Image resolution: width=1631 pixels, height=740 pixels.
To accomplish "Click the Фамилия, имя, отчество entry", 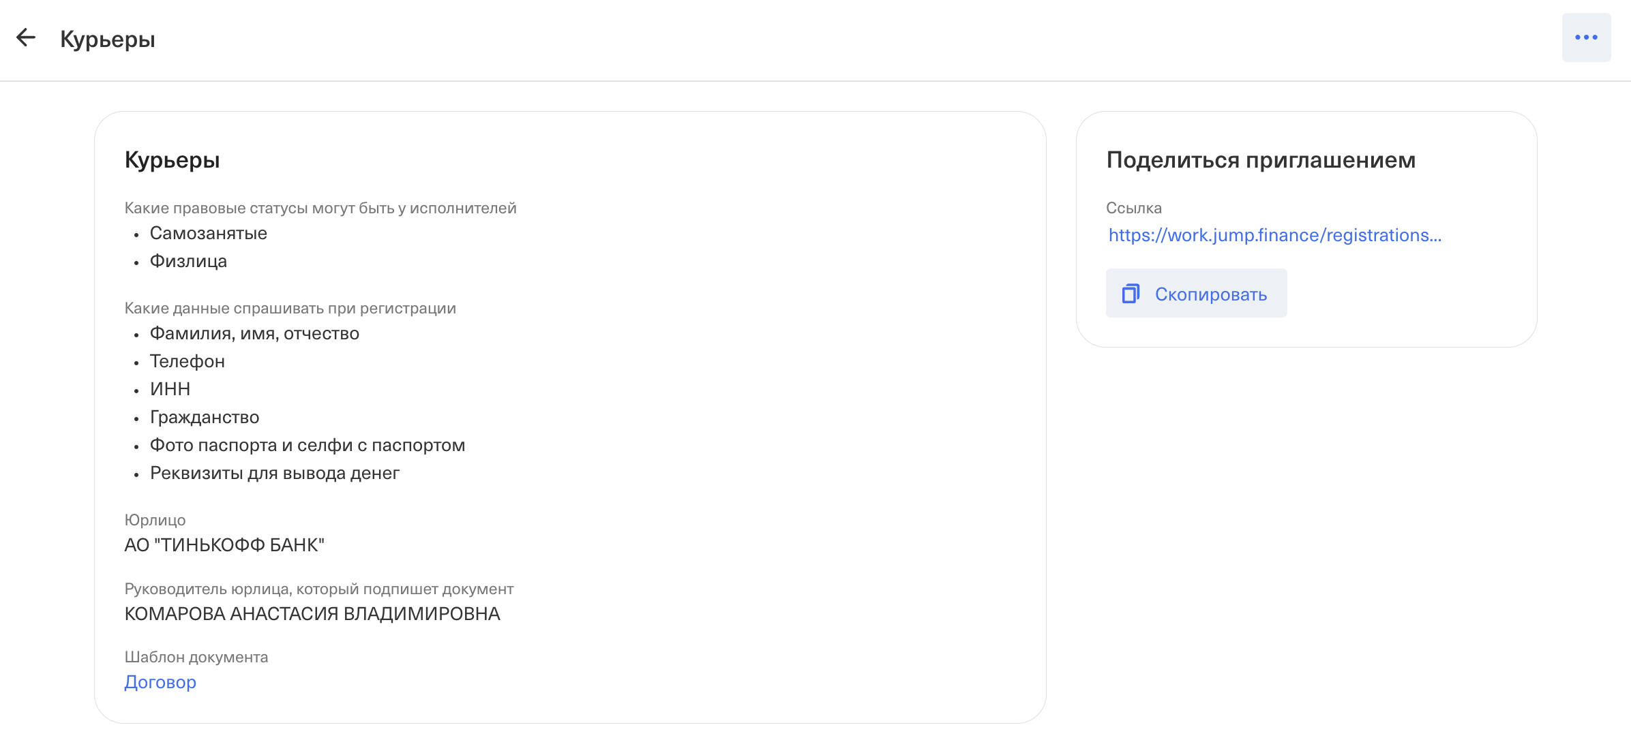I will (x=254, y=333).
